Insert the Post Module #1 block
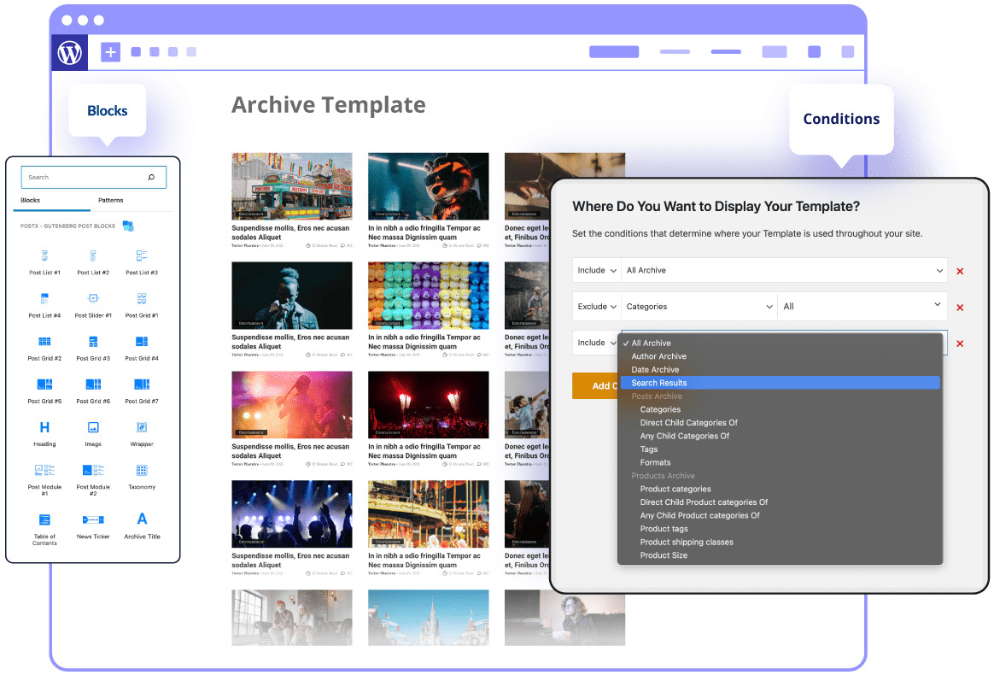 pyautogui.click(x=44, y=479)
